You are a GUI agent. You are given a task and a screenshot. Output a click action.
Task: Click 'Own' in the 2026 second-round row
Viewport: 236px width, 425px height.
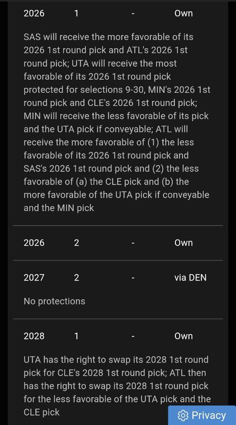(183, 243)
